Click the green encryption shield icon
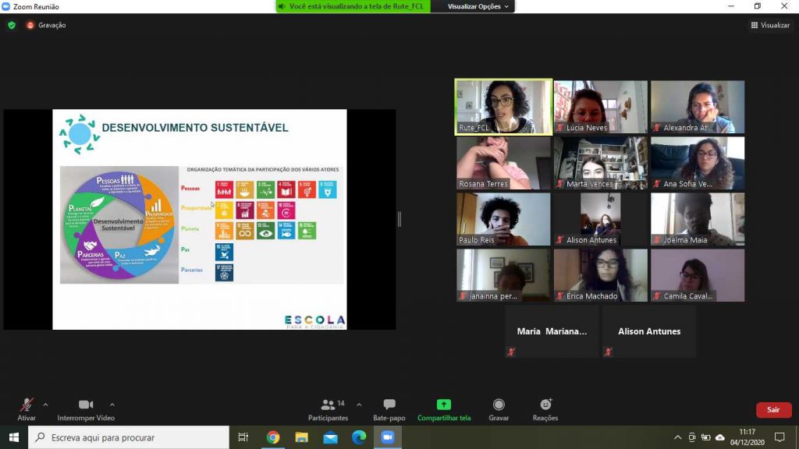799x449 pixels. pyautogui.click(x=12, y=25)
